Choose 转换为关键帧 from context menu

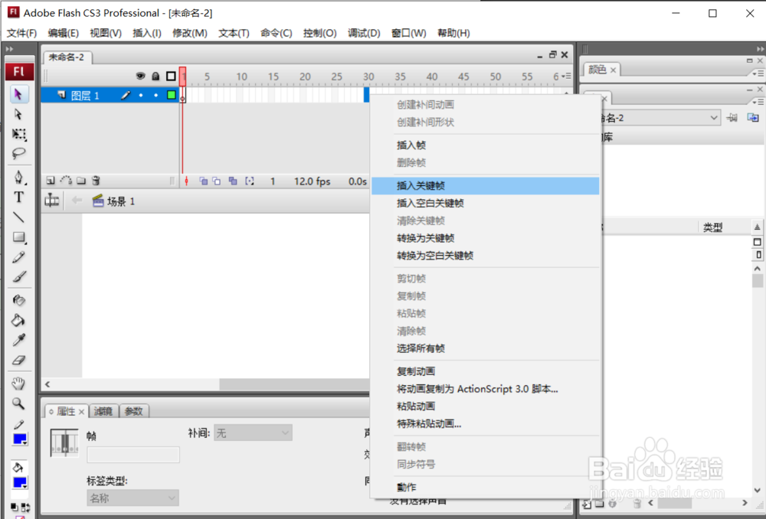(x=486, y=238)
